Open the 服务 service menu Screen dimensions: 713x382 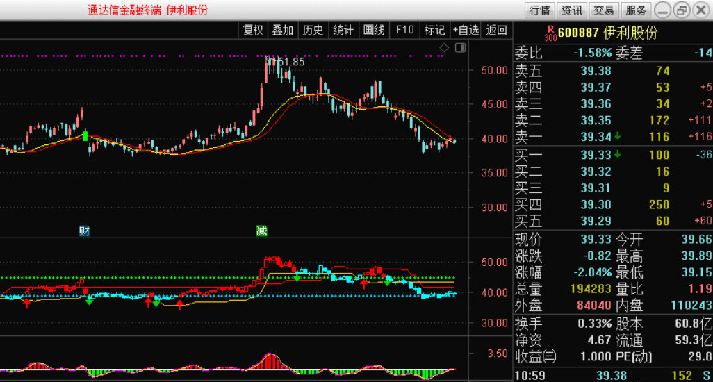[x=636, y=10]
